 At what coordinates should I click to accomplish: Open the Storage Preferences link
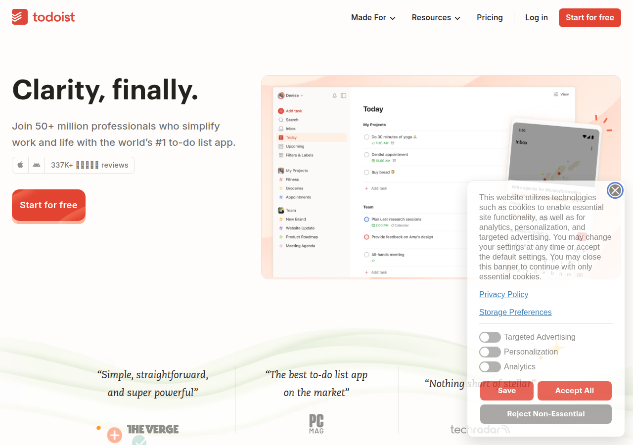tap(515, 312)
